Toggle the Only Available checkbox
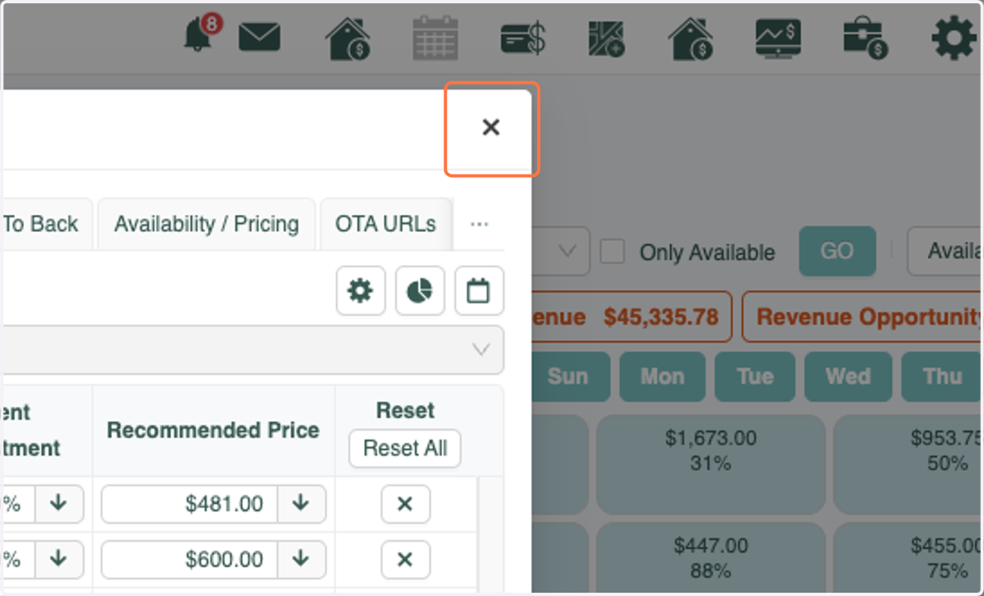Viewport: 984px width, 596px height. click(613, 252)
